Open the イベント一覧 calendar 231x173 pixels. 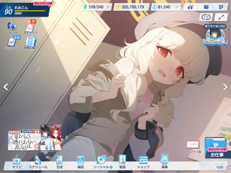pyautogui.click(x=193, y=146)
